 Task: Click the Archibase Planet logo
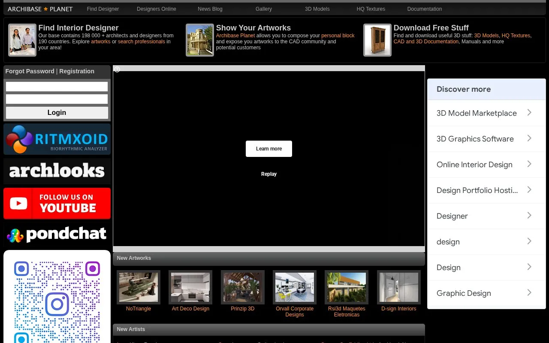coord(40,9)
